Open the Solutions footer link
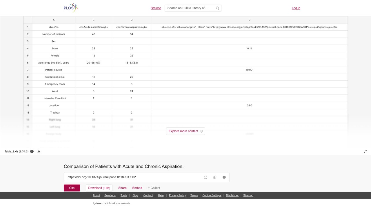Viewport: 371px width, 208px height. click(x=110, y=195)
